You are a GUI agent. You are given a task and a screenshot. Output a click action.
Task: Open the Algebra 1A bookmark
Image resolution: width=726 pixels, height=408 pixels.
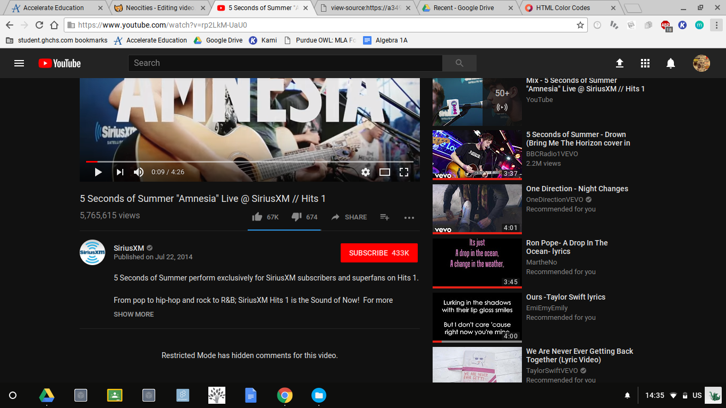coord(385,40)
